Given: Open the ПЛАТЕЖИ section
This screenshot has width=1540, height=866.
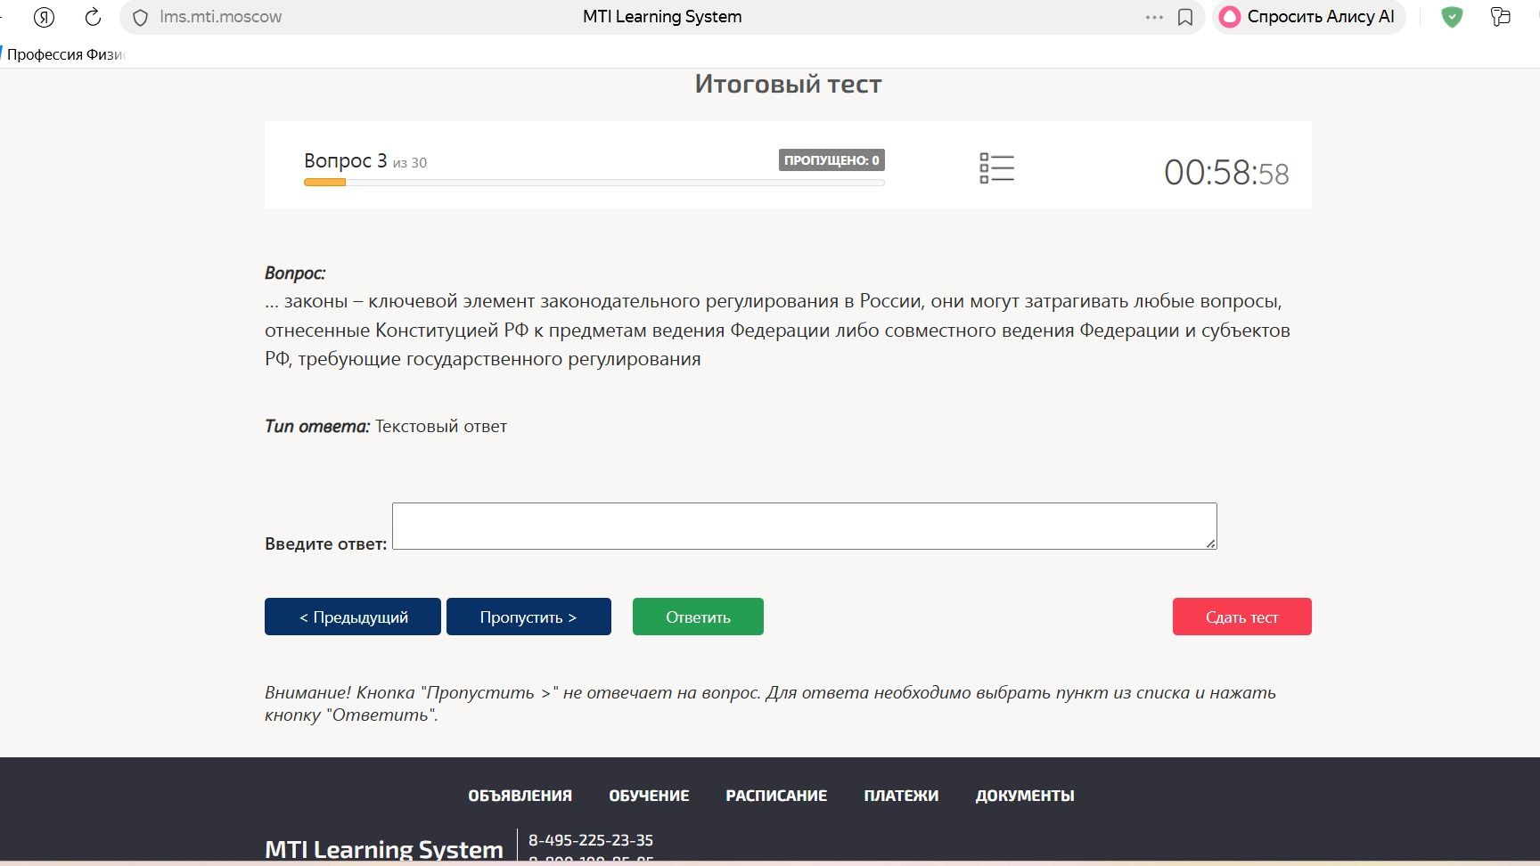Looking at the screenshot, I should [x=901, y=796].
